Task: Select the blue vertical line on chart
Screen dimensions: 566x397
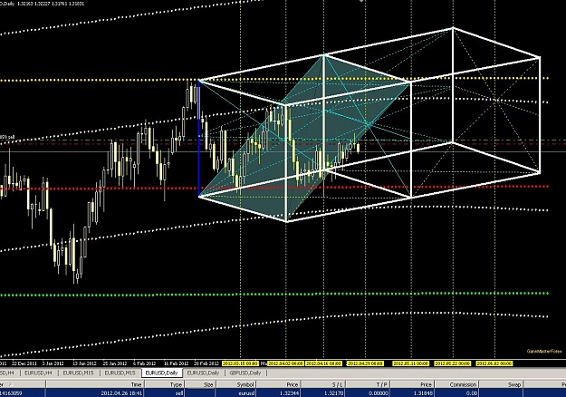Action: (198, 139)
